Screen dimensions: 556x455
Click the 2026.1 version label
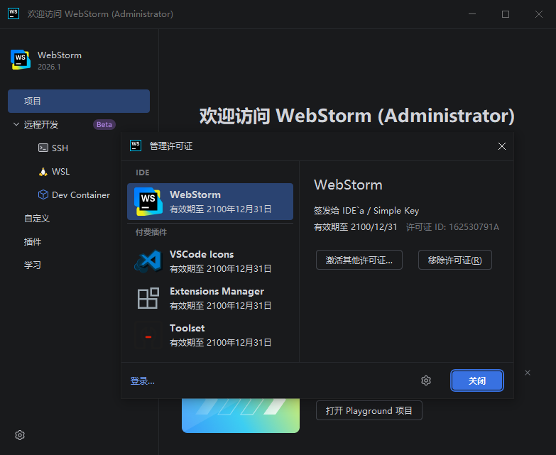(x=49, y=67)
